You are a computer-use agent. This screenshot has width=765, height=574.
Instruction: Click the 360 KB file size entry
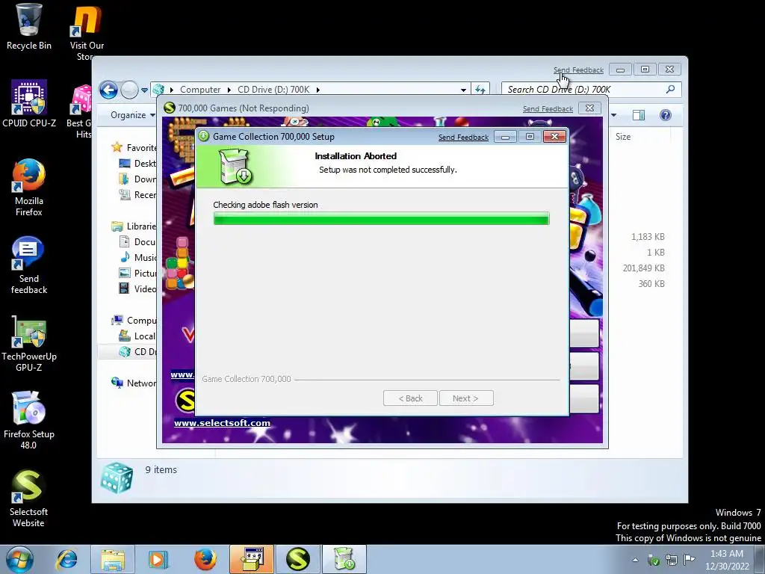(x=651, y=283)
